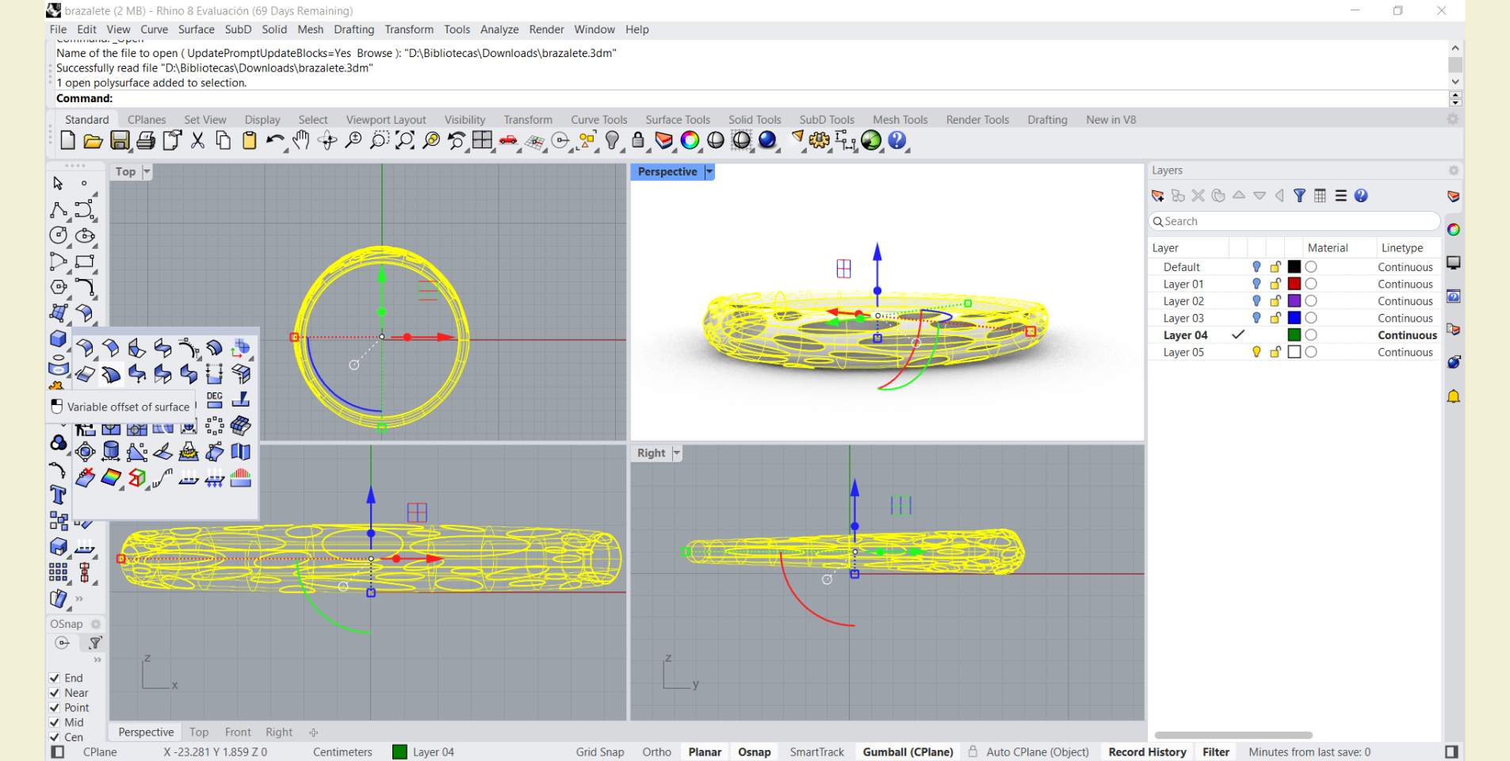Image resolution: width=1510 pixels, height=761 pixels.
Task: Select the Text T tool
Action: 58,495
